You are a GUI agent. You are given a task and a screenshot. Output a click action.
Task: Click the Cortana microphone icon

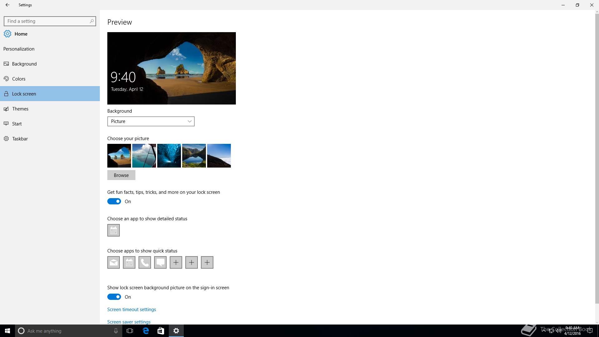[116, 331]
